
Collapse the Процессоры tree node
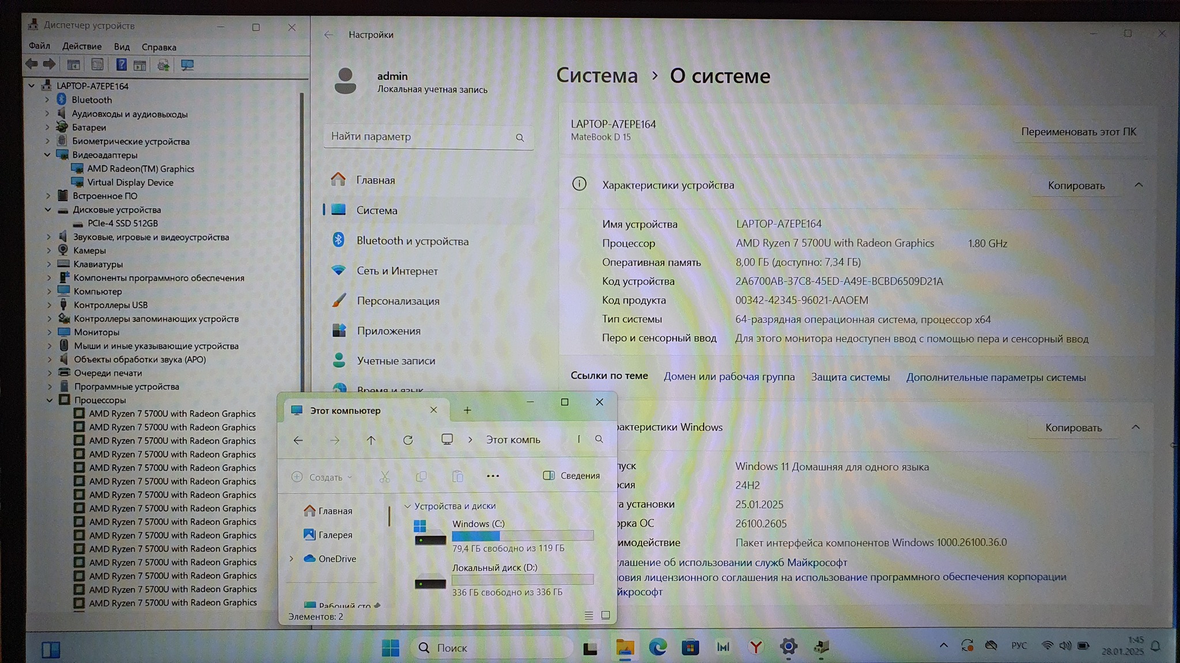click(x=50, y=400)
